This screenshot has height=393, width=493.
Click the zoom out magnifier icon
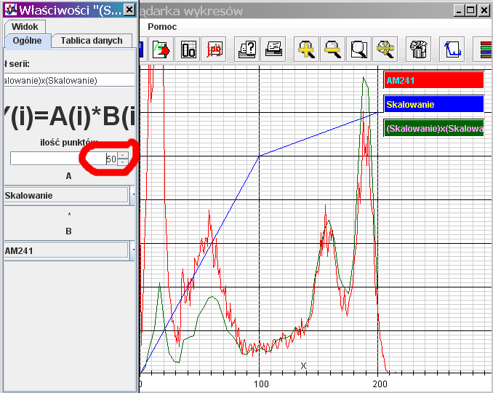click(334, 49)
